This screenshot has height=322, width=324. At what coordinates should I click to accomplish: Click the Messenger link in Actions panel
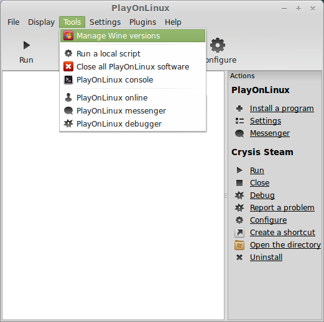270,133
